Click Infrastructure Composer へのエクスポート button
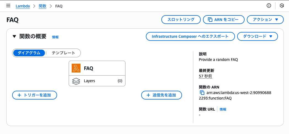 coord(190,36)
